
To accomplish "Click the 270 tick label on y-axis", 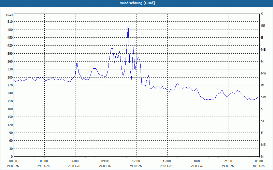I will pos(9,85).
